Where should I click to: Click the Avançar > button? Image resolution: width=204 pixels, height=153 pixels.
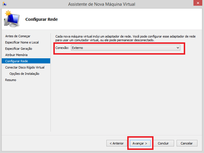pyautogui.click(x=140, y=143)
